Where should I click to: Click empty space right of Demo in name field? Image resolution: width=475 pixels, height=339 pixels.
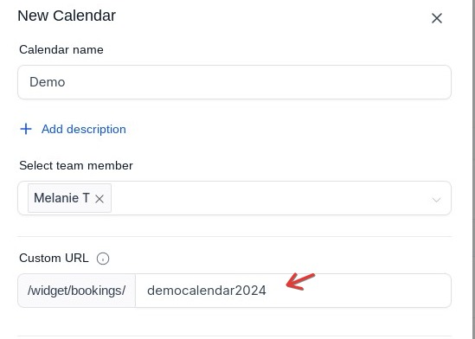pyautogui.click(x=258, y=82)
